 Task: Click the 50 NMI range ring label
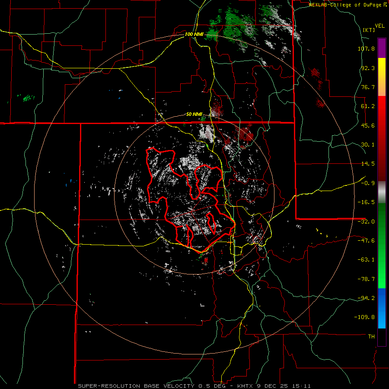194,114
